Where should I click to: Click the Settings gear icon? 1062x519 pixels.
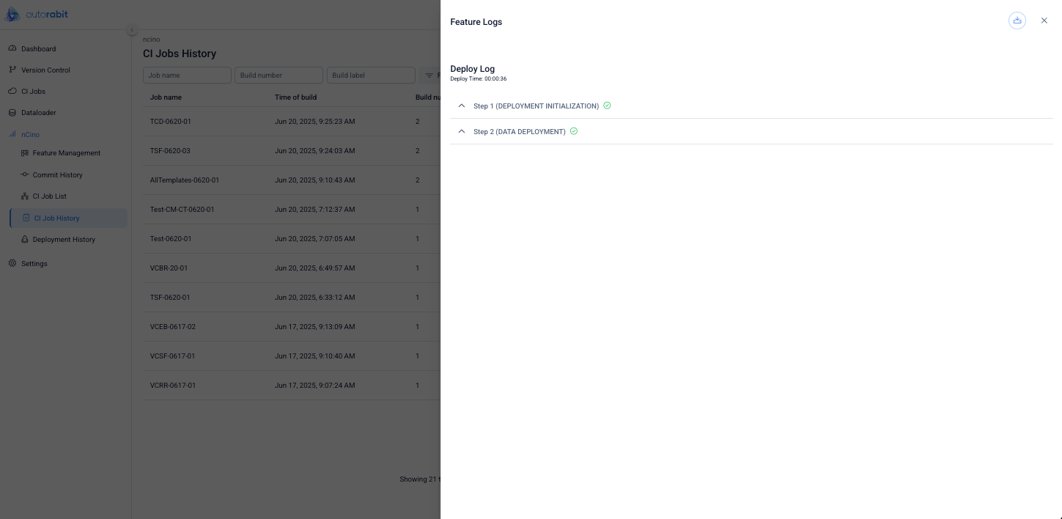[x=12, y=263]
